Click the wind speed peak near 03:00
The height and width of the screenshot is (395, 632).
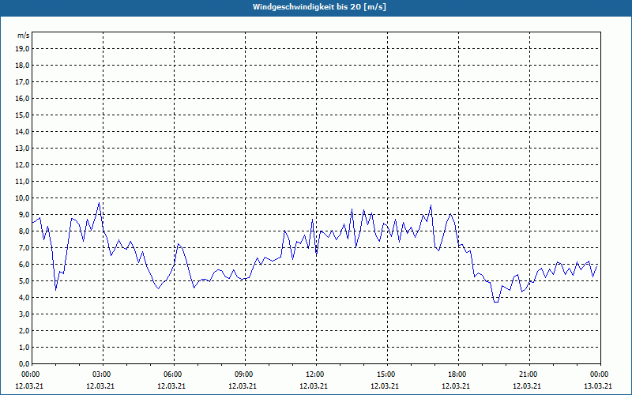click(100, 202)
